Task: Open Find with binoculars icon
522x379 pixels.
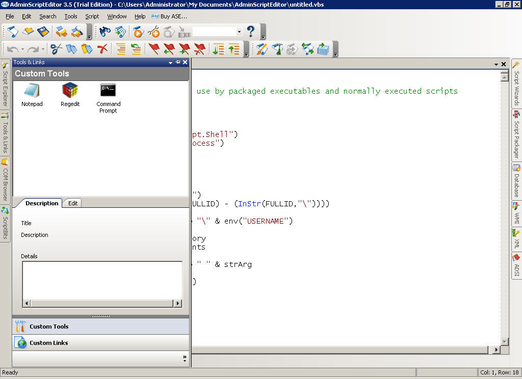Action: pyautogui.click(x=105, y=32)
